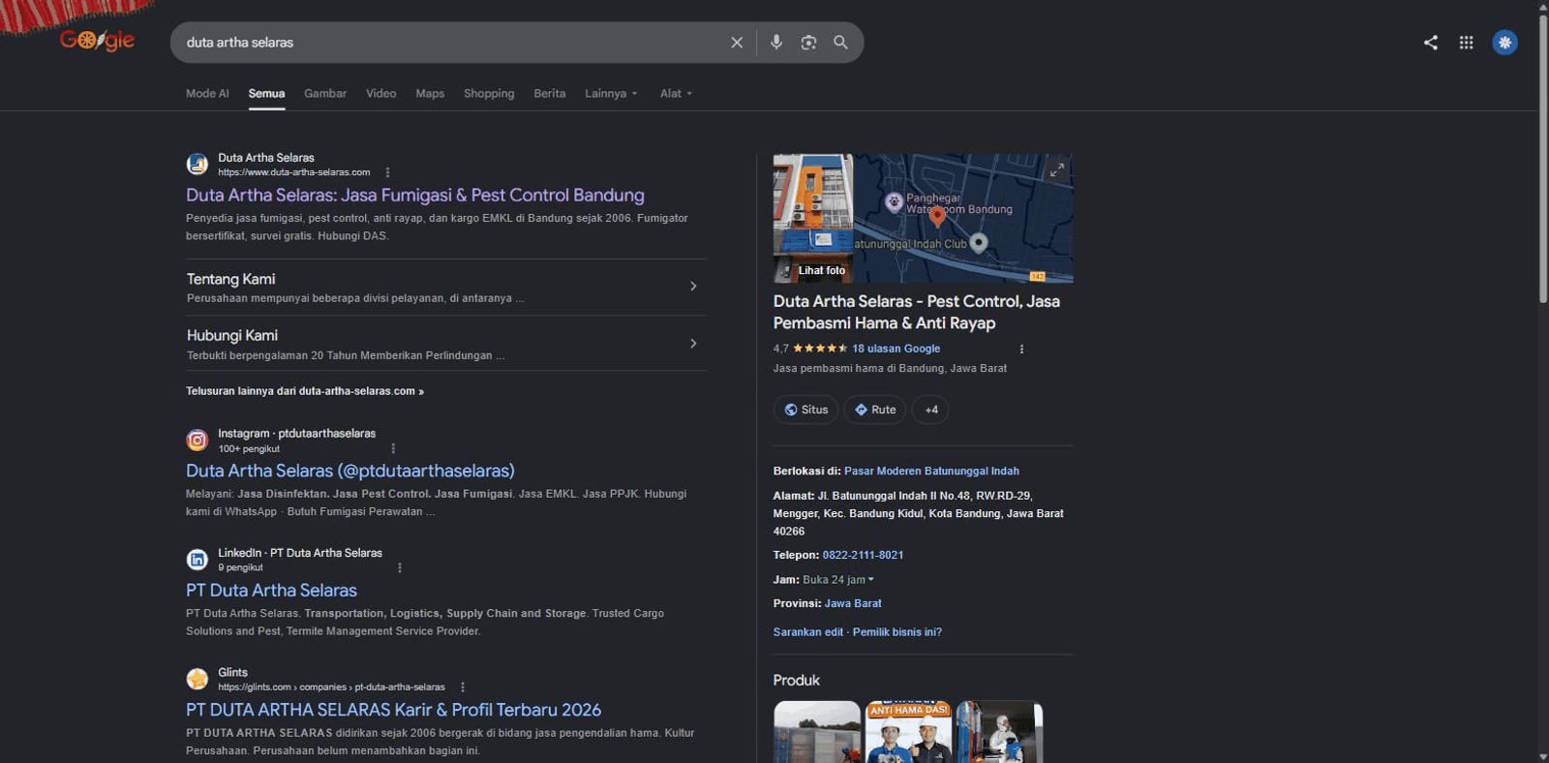Expand opening hours next to Buka 24 jam
Viewport: 1549px width, 763px height.
click(x=870, y=580)
